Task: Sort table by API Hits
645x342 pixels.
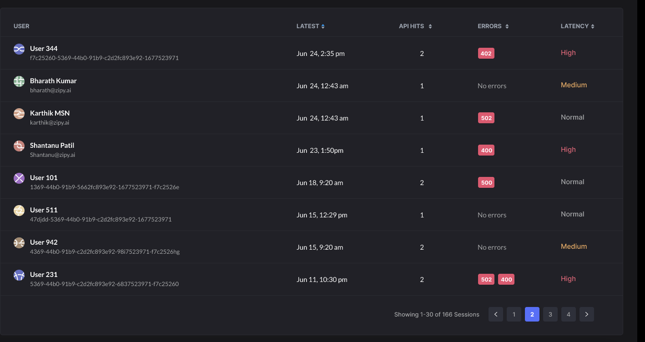Action: coord(415,26)
